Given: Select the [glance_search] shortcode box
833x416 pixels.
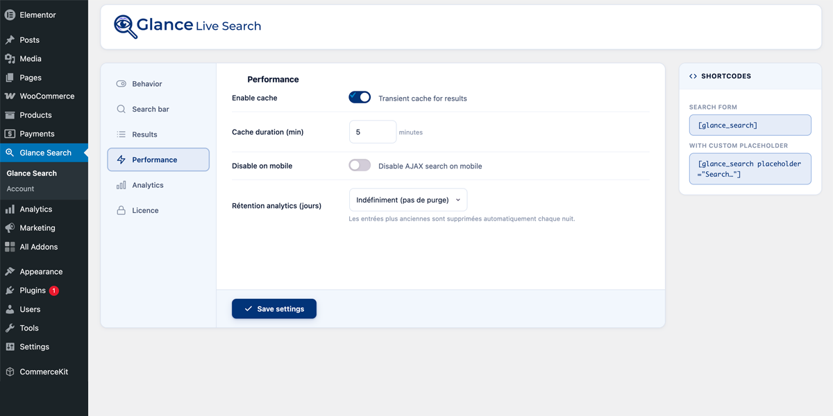Looking at the screenshot, I should point(750,125).
